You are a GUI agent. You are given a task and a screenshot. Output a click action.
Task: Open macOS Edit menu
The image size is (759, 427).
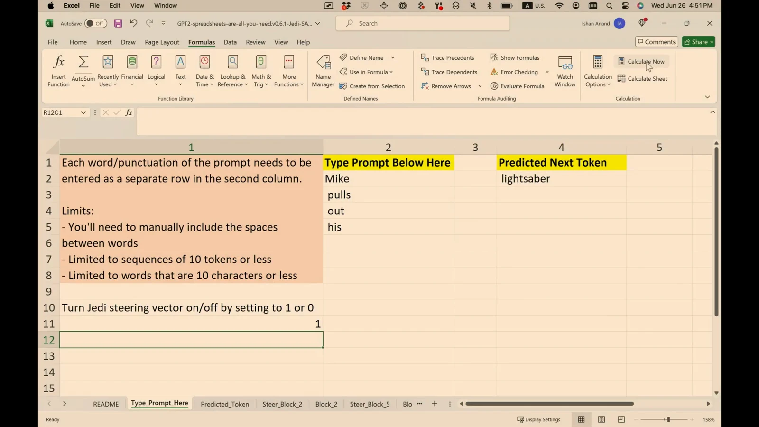[x=115, y=5]
